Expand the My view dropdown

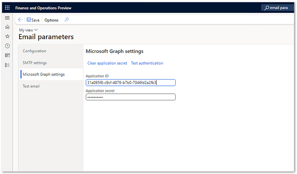coord(28,30)
